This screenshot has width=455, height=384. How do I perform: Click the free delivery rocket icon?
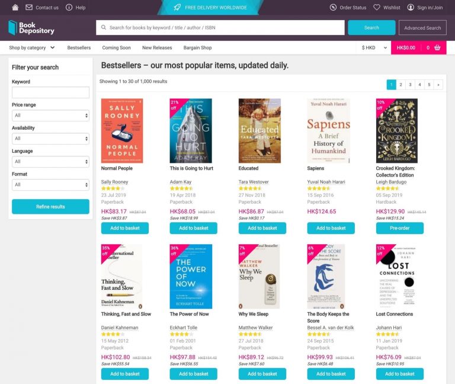177,7
